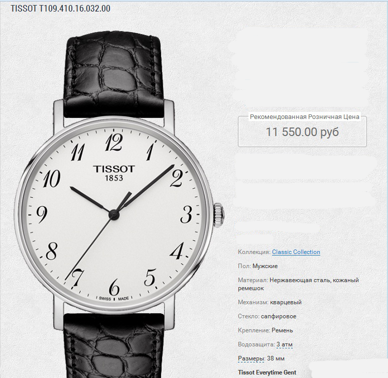This screenshot has height=378, width=388.
Task: Click the upper black leather strap
Action: click(x=114, y=74)
